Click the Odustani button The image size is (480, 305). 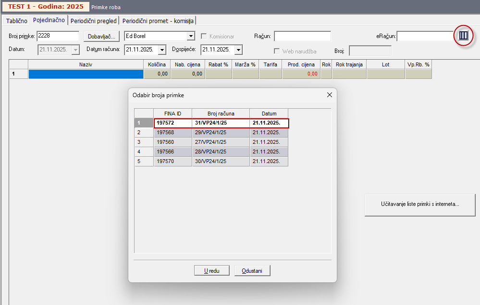(252, 271)
